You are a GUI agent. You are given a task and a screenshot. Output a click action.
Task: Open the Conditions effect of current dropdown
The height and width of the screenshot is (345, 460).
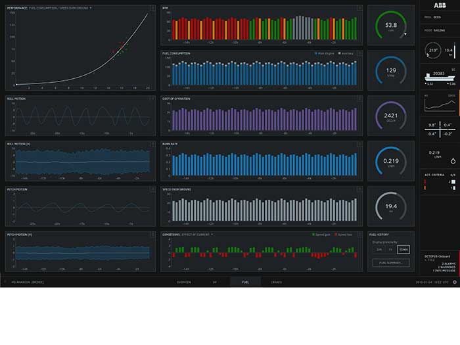click(x=197, y=235)
